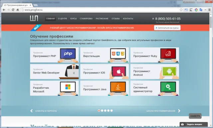The width and height of the screenshot is (213, 128).
Task: Click the Java coffee cup laptop image
Action: [x=118, y=88]
